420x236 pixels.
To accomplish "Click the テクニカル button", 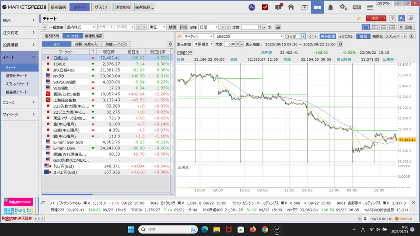I will (346, 36).
